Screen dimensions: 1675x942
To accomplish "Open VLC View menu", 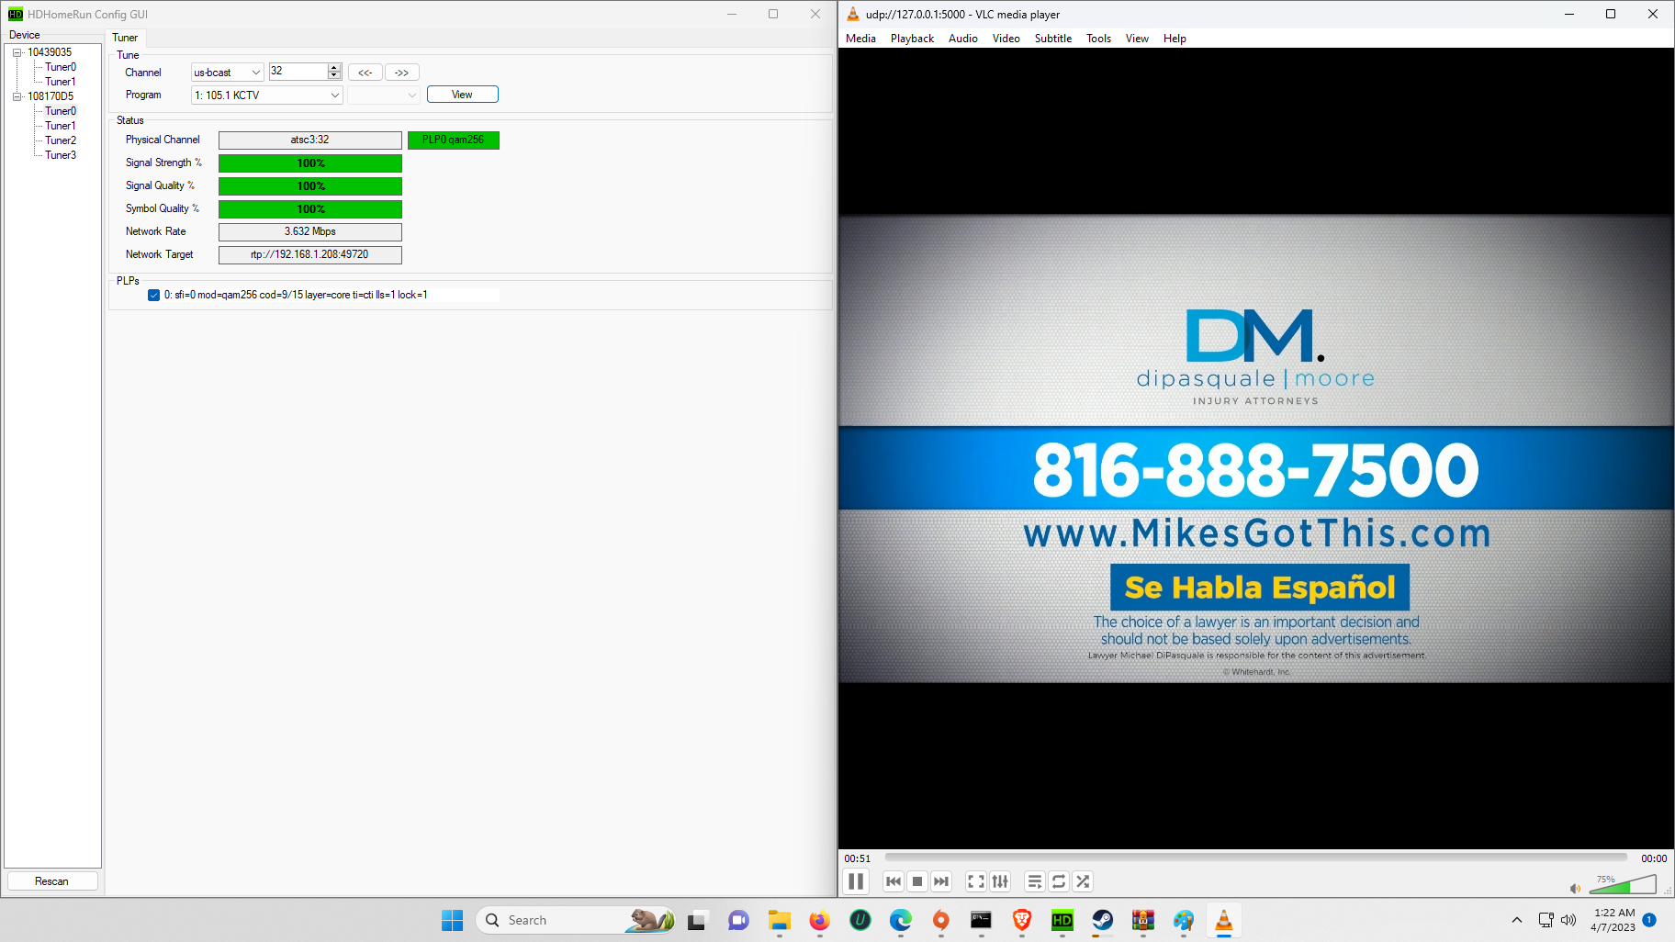I will click(x=1137, y=39).
